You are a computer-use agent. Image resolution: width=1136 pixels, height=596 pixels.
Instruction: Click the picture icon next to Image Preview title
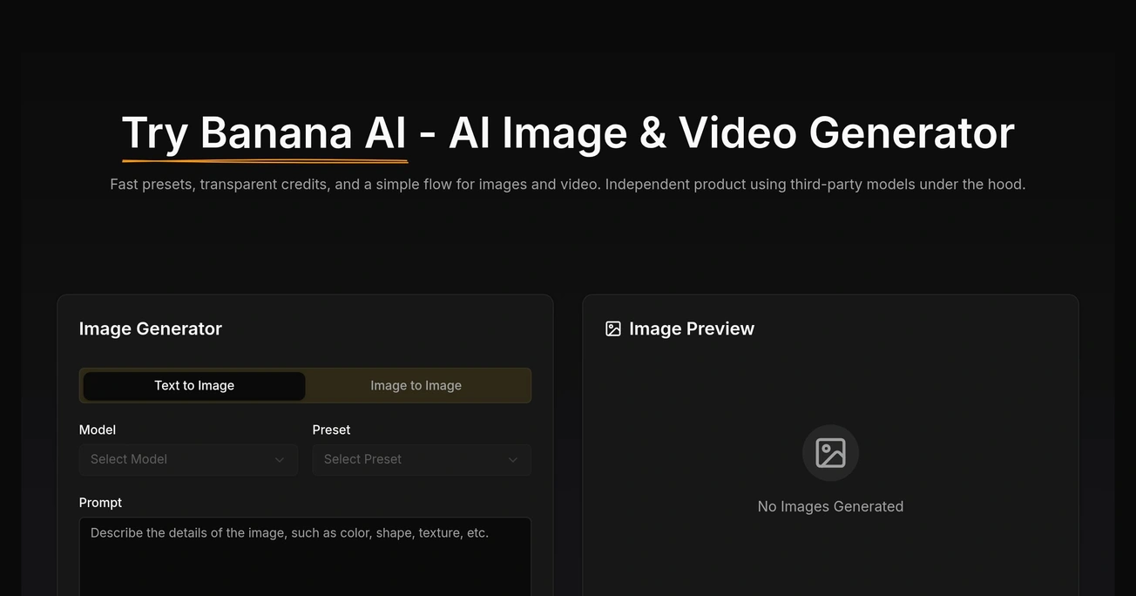tap(612, 328)
